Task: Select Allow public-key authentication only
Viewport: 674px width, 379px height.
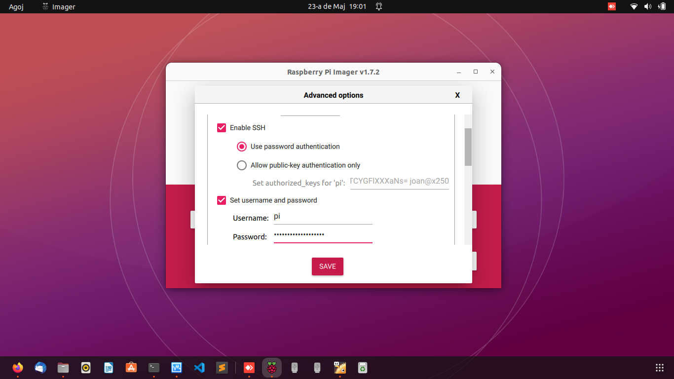Action: 242,165
